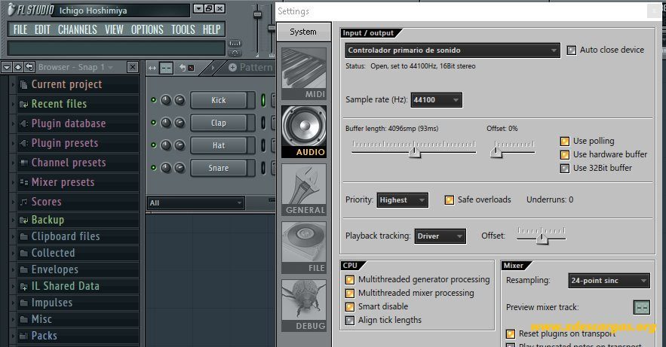This screenshot has height=347, width=666.
Task: Select the AUDIO speaker settings icon
Action: coord(304,132)
